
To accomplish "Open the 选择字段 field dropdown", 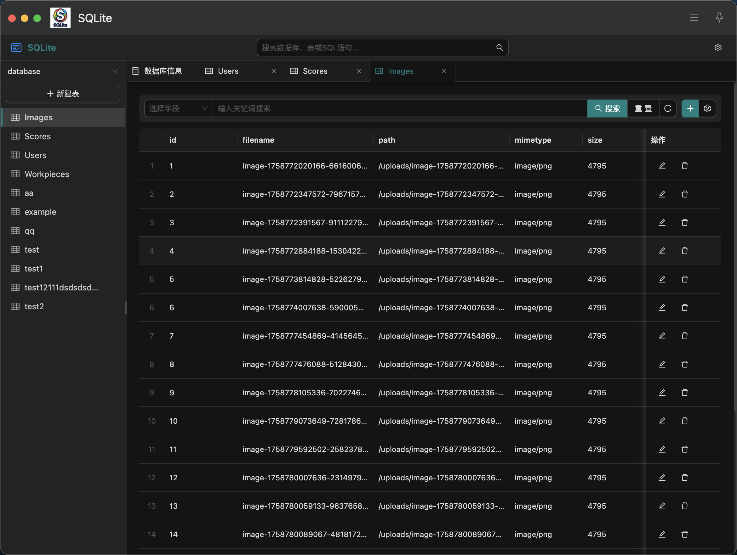I will pyautogui.click(x=178, y=108).
